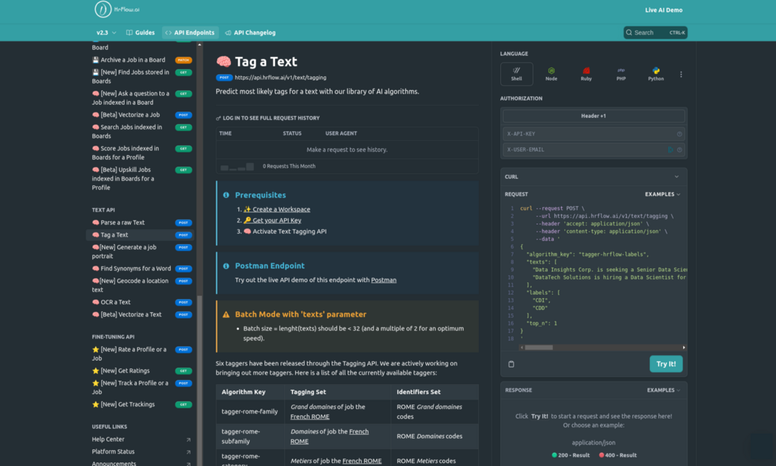Screen dimensions: 776x466
Task: Select the Node language icon
Action: click(551, 74)
